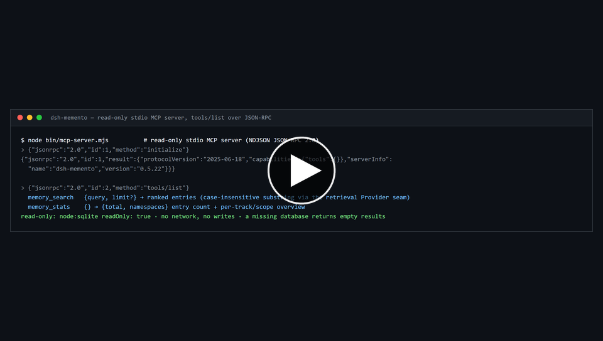This screenshot has height=341, width=603.
Task: Click the command '$ node bin/mcp-server.mjs'
Action: pos(65,140)
